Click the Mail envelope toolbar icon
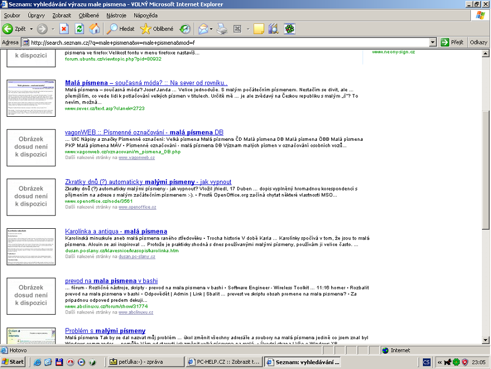The height and width of the screenshot is (369, 491). (202, 29)
